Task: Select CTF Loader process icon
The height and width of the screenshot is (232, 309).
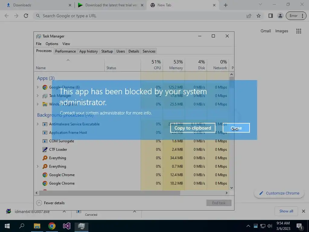Action: (x=45, y=149)
